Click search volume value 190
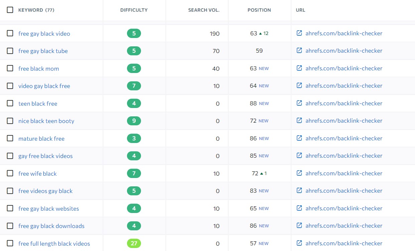415x251 pixels. tap(215, 34)
